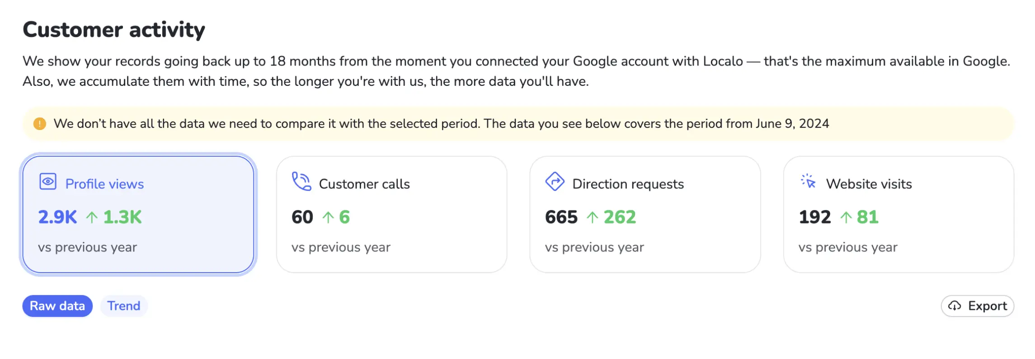Click the warning exclamation icon in yellow banner
Screen dimensions: 1035x359
39,123
